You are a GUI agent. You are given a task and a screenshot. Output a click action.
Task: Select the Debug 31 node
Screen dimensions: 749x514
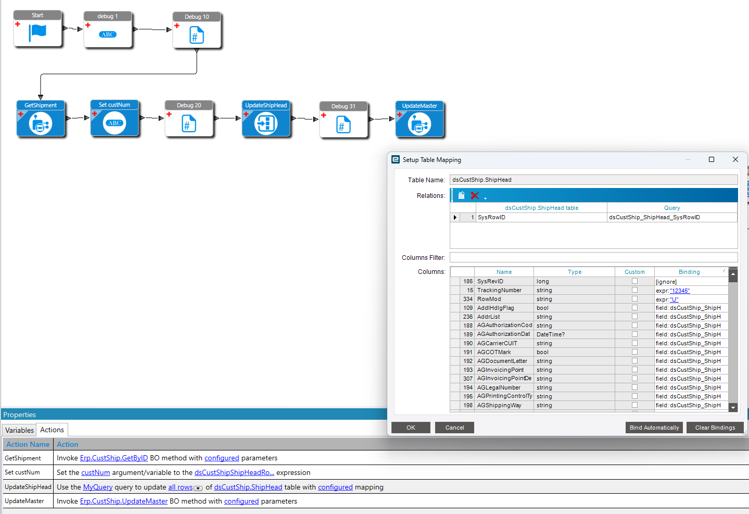[x=344, y=120]
